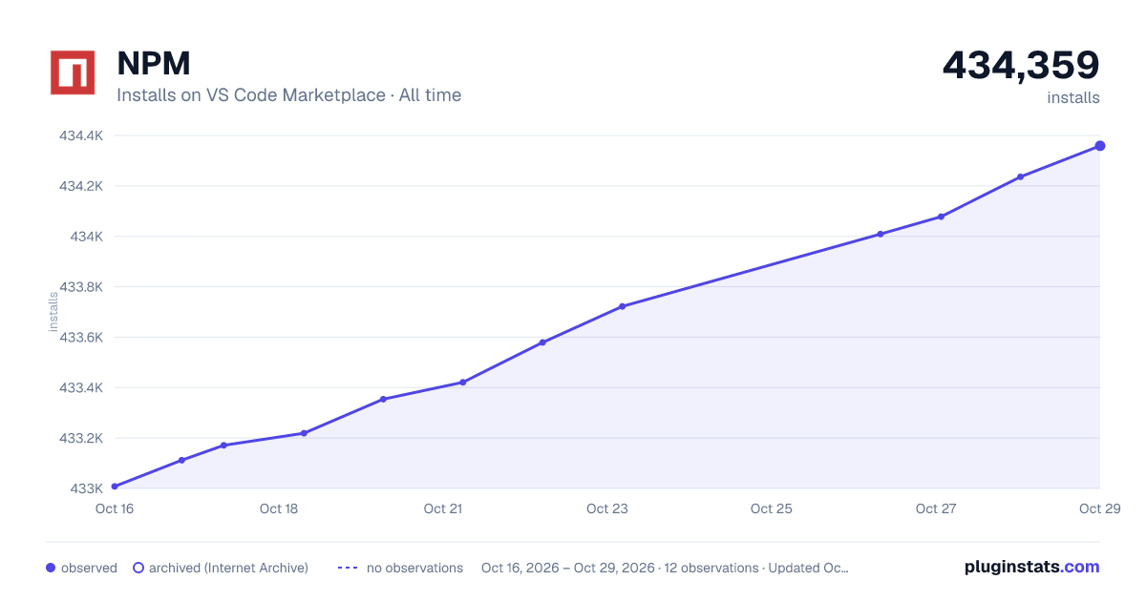Image resolution: width=1146 pixels, height=601 pixels.
Task: Click the data point near 433.6K line
Action: (x=542, y=342)
